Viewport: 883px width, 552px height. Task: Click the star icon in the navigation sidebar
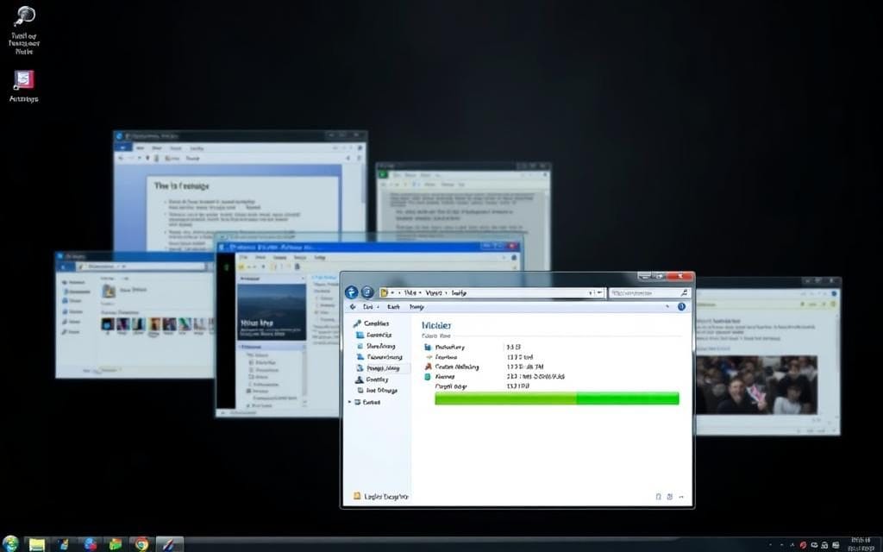(x=356, y=323)
